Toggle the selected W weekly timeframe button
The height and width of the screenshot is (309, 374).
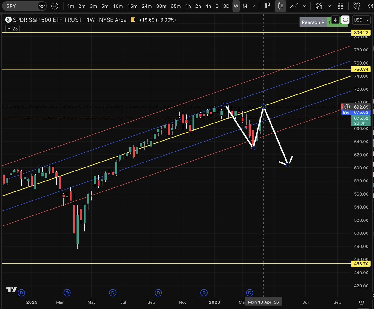tap(236, 6)
